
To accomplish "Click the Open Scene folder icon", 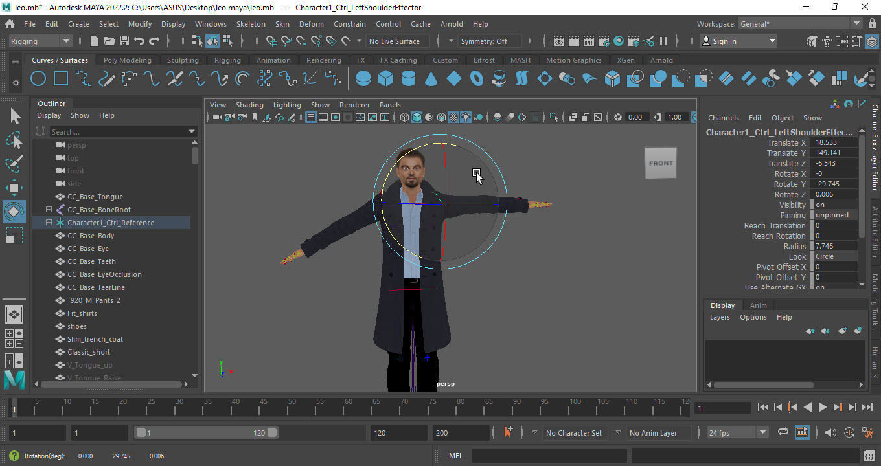I will point(109,41).
